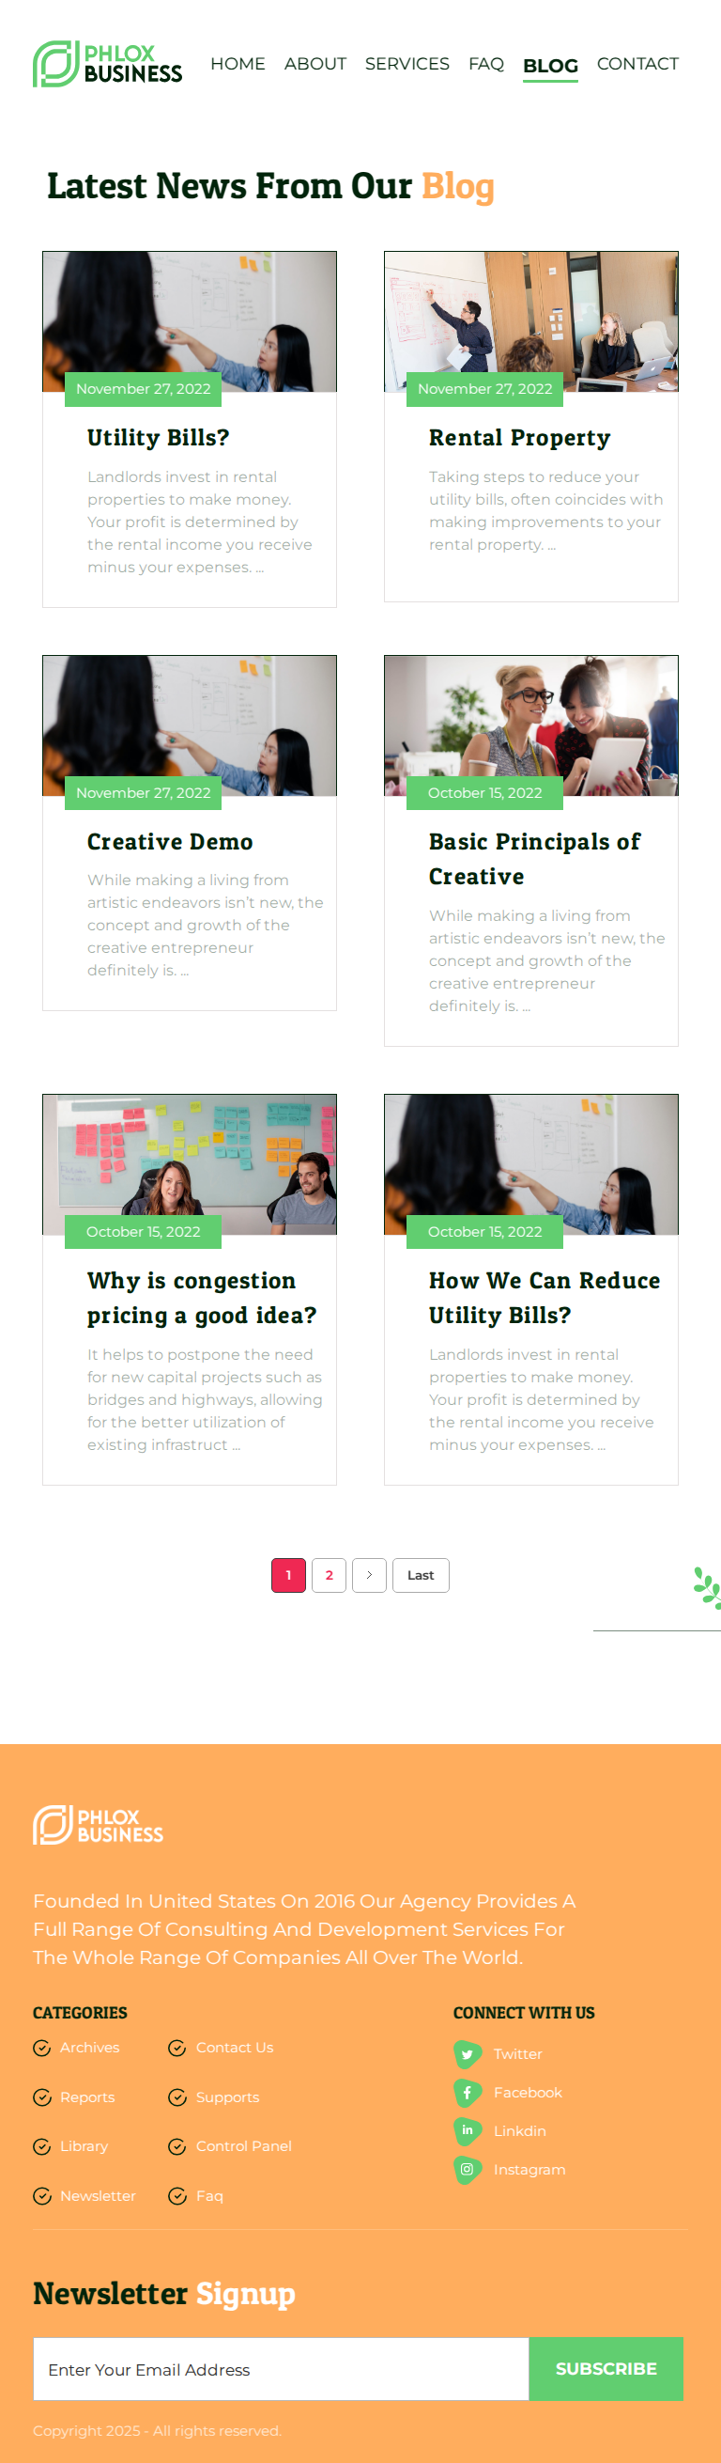Navigate to the About page

coord(315,64)
